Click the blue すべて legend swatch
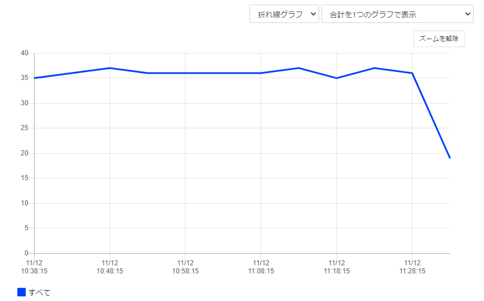This screenshot has width=484, height=301. click(22, 292)
